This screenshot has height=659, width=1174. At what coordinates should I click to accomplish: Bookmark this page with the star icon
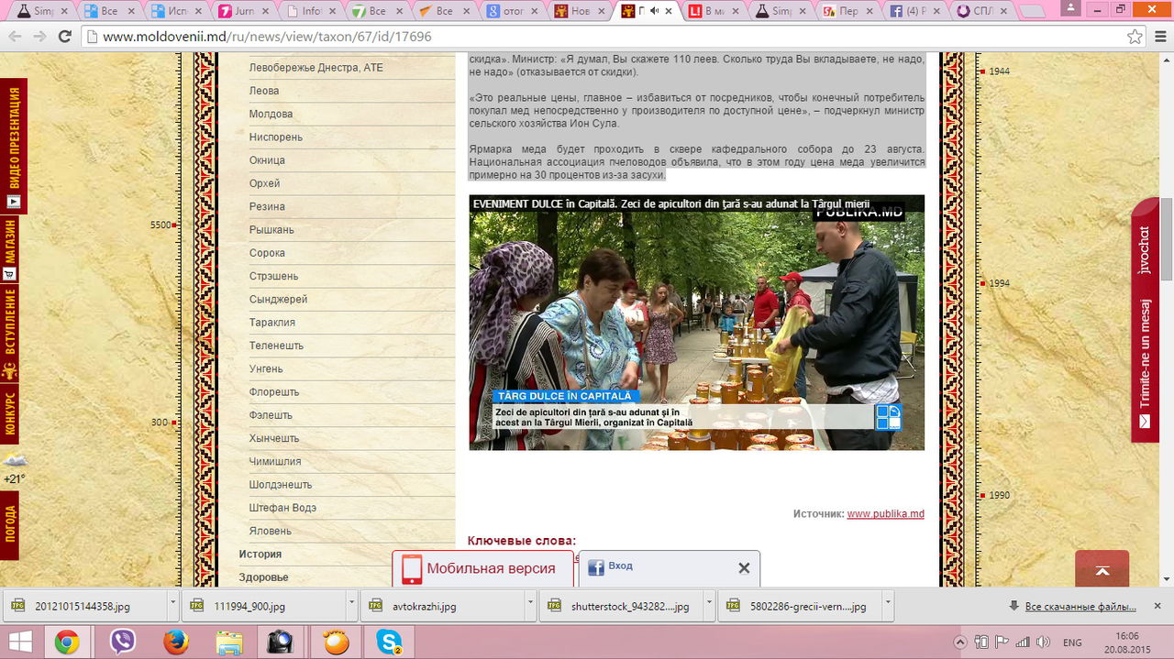pos(1135,37)
